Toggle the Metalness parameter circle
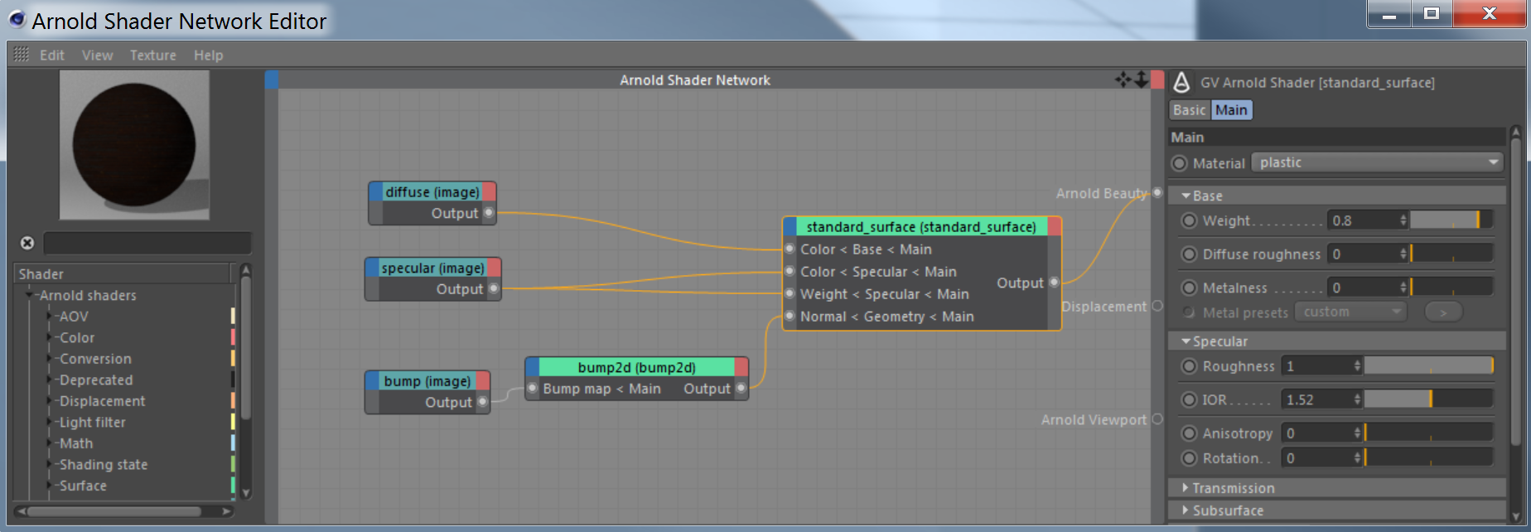 (x=1190, y=288)
